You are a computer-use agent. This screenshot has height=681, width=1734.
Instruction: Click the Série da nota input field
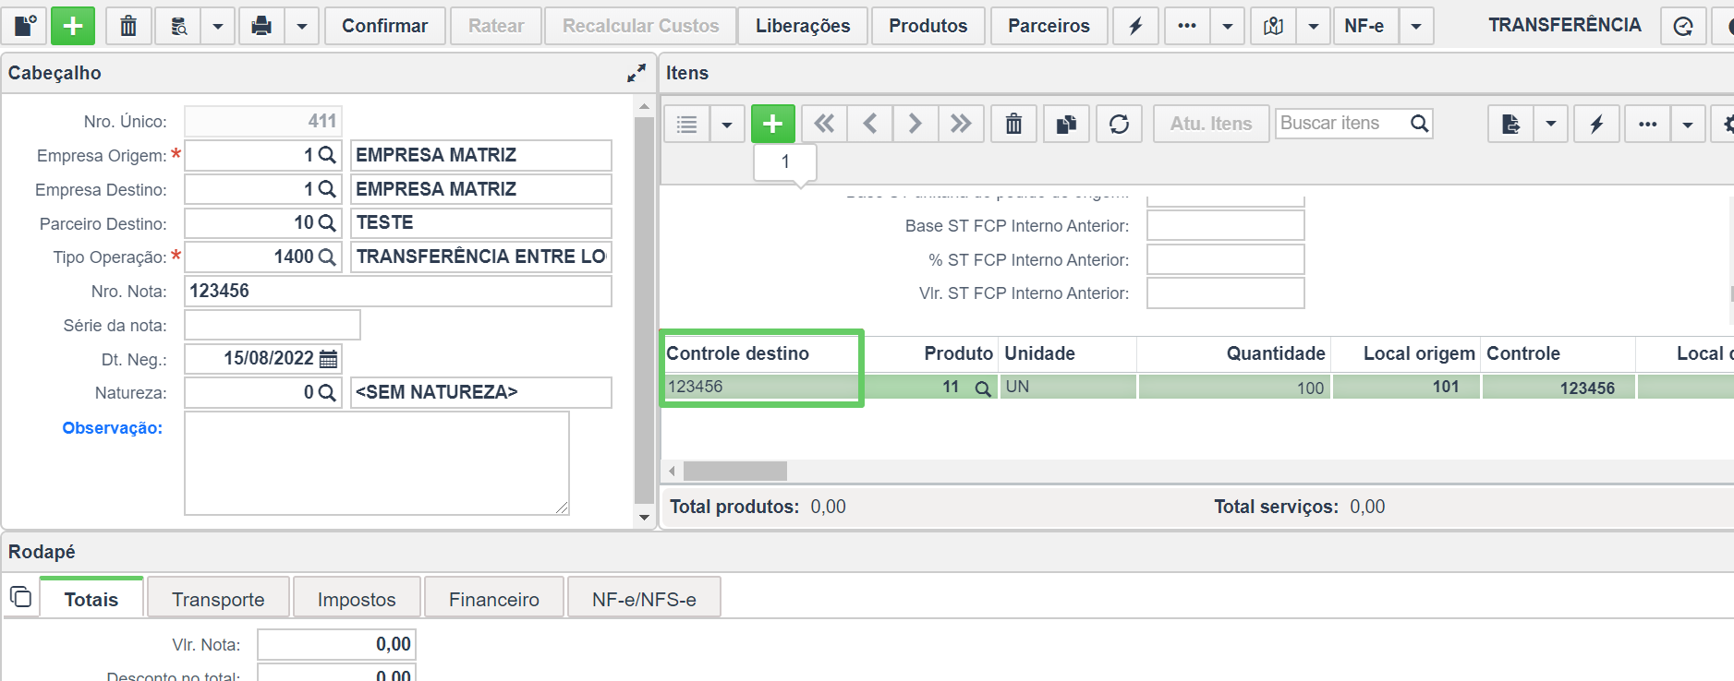pyautogui.click(x=273, y=325)
